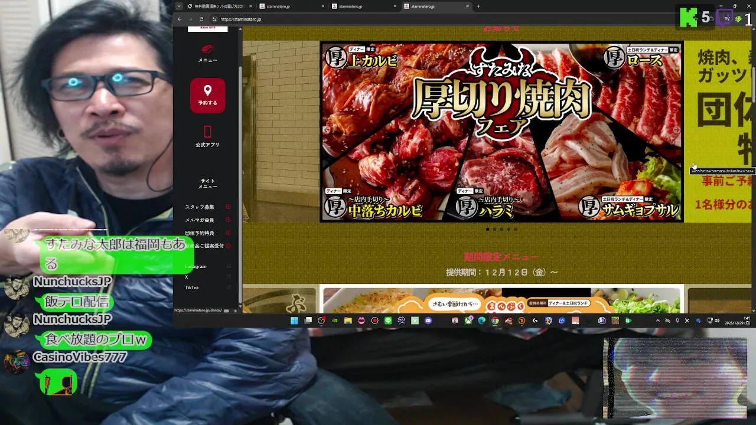The image size is (756, 425).
Task: Open volume control in system tray
Action: click(x=717, y=321)
